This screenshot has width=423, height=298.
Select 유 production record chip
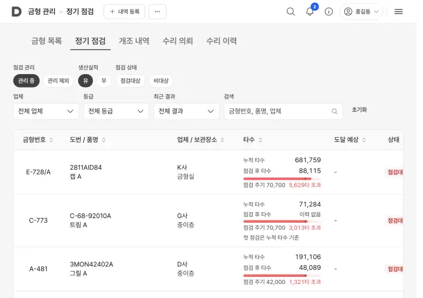86,81
